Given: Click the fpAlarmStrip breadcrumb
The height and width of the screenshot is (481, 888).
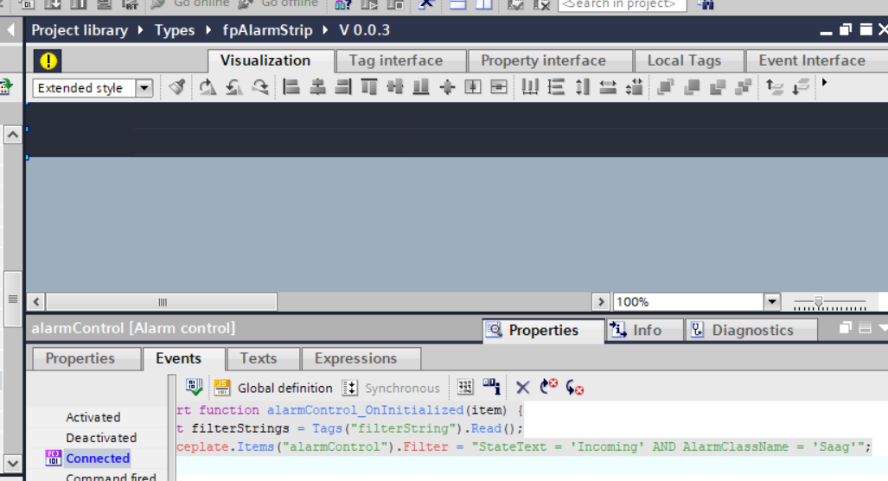Looking at the screenshot, I should point(267,30).
